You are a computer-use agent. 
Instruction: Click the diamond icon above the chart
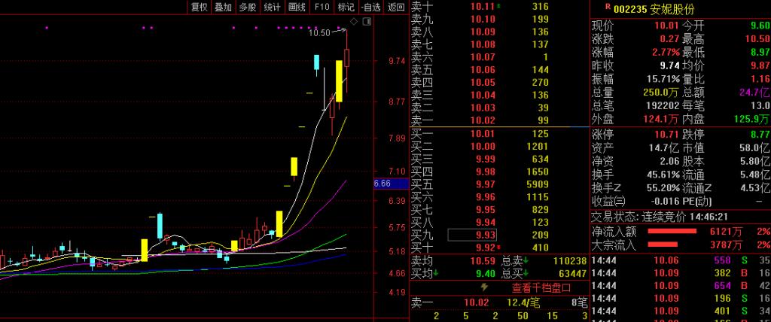coord(354,21)
